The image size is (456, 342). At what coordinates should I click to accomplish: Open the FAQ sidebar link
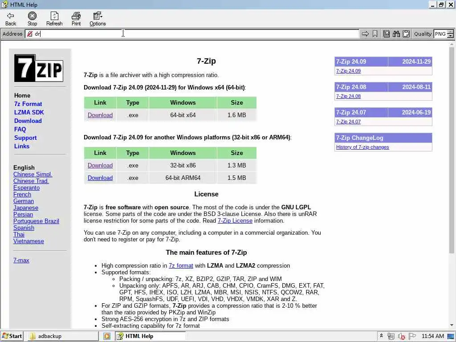click(x=20, y=129)
